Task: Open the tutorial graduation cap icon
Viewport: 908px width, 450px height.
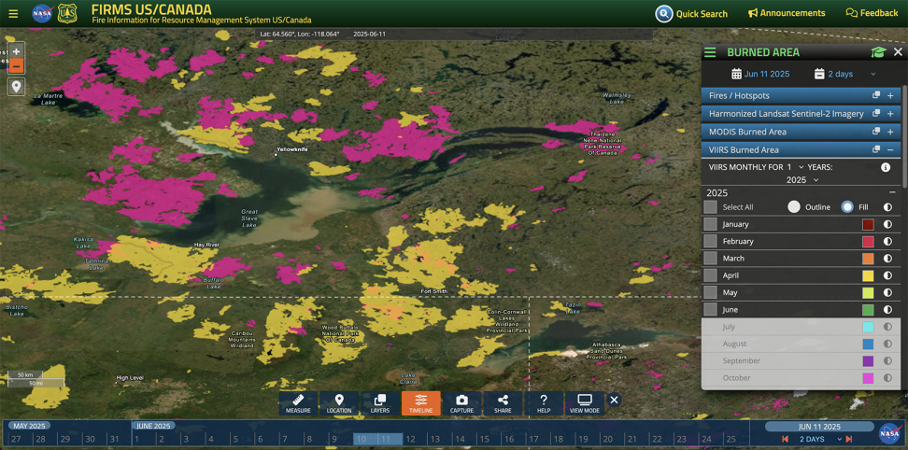Action: (x=878, y=52)
